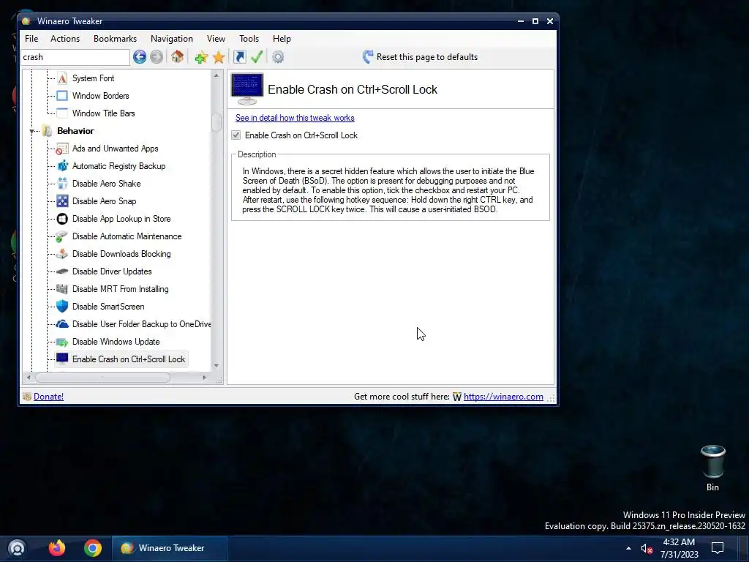Click the Reset page refresh arrow icon
Screen dimensions: 749x562
tap(367, 57)
